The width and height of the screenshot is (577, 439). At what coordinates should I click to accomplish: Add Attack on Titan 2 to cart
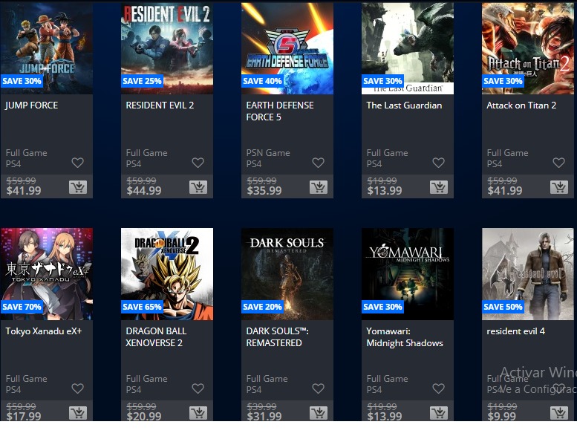[559, 187]
